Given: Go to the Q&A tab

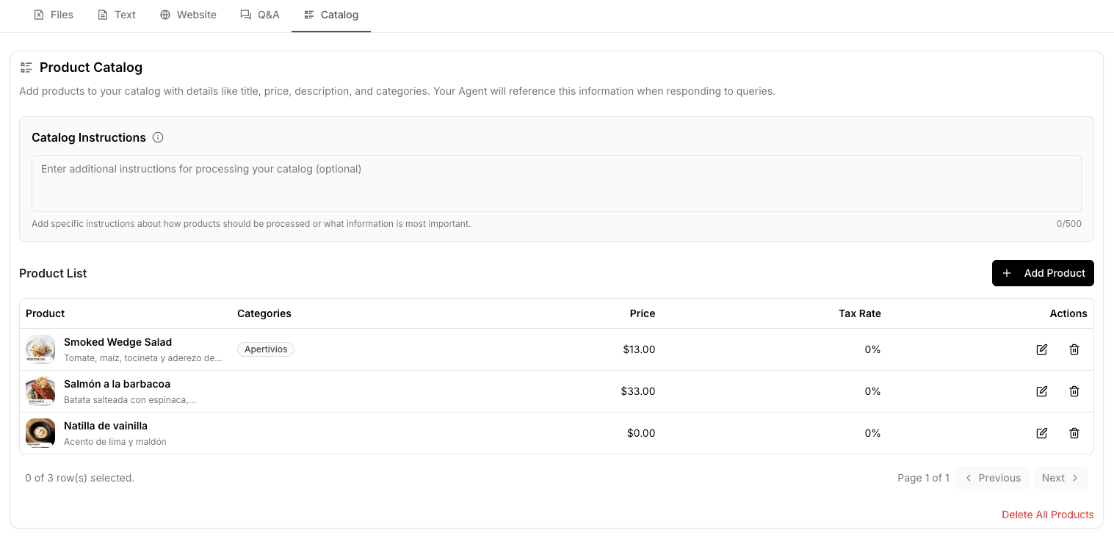Looking at the screenshot, I should (259, 14).
